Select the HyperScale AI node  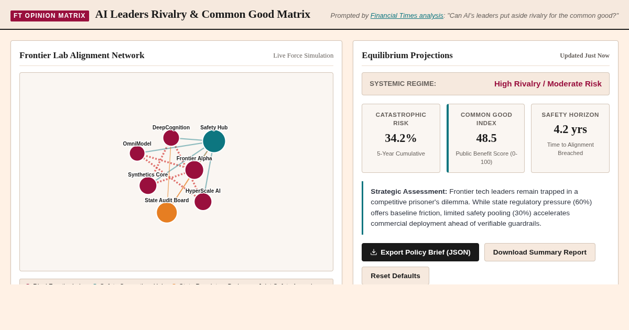[203, 202]
